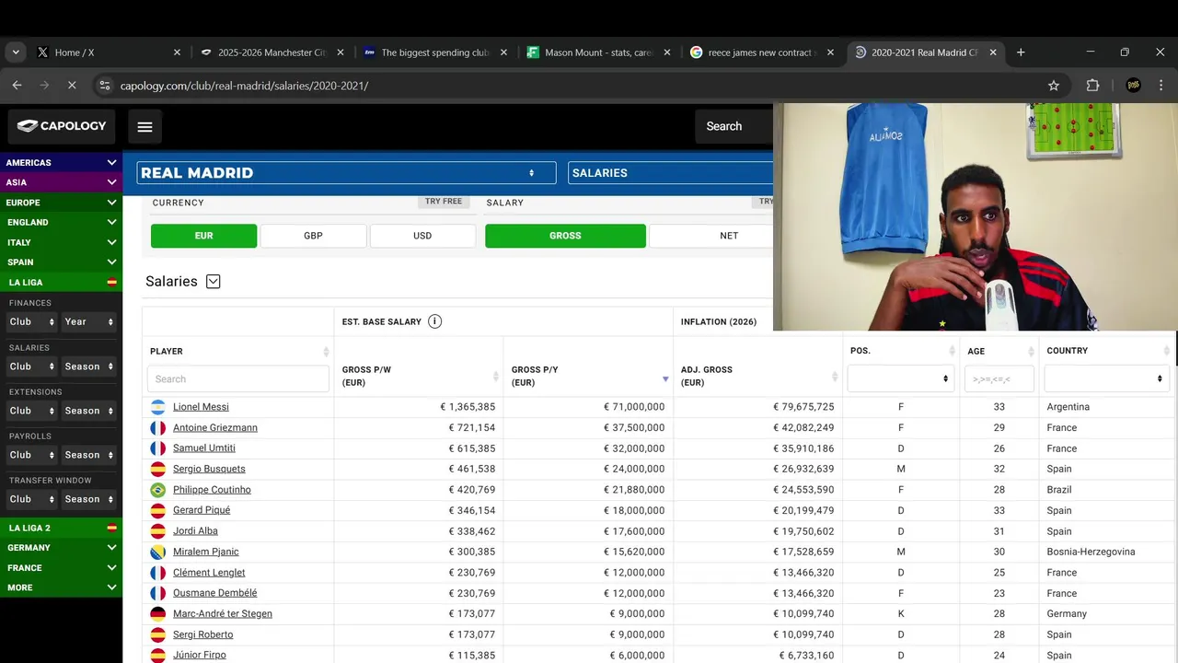Click the Capology logo
This screenshot has height=663, width=1178.
(x=62, y=126)
